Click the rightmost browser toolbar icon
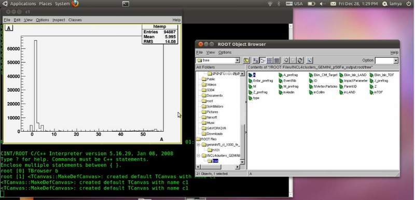The image size is (415, 200). tap(309, 61)
